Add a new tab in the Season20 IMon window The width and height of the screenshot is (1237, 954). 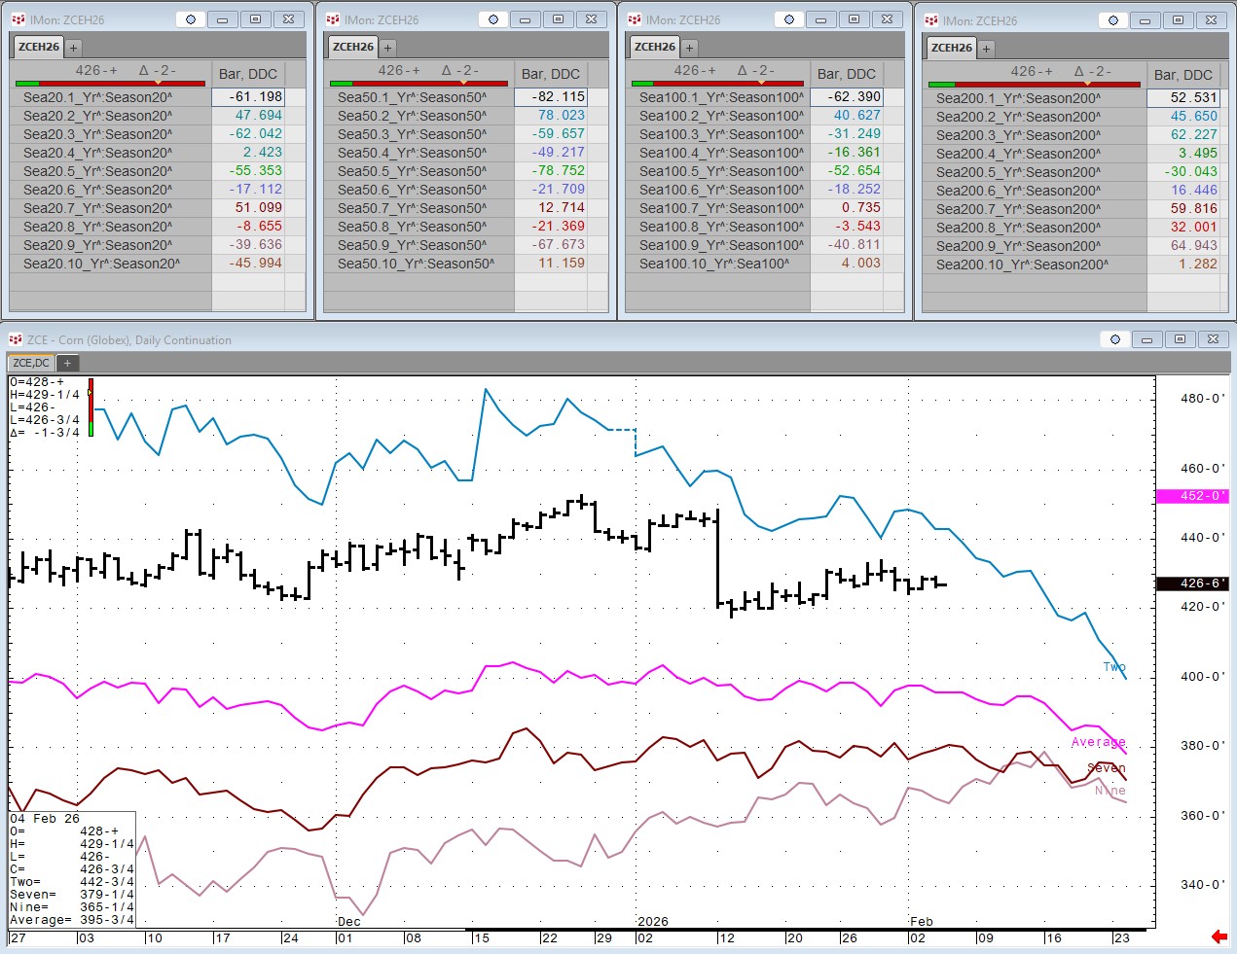[x=73, y=48]
